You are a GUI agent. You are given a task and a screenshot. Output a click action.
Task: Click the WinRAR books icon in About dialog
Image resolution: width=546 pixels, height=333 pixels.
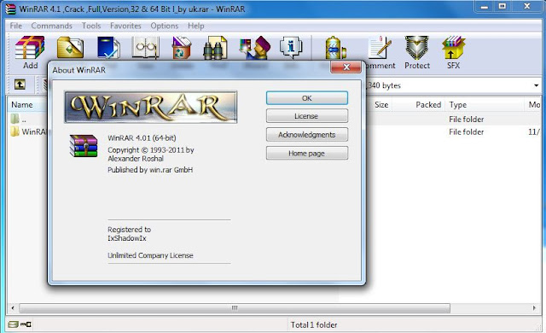pos(84,146)
